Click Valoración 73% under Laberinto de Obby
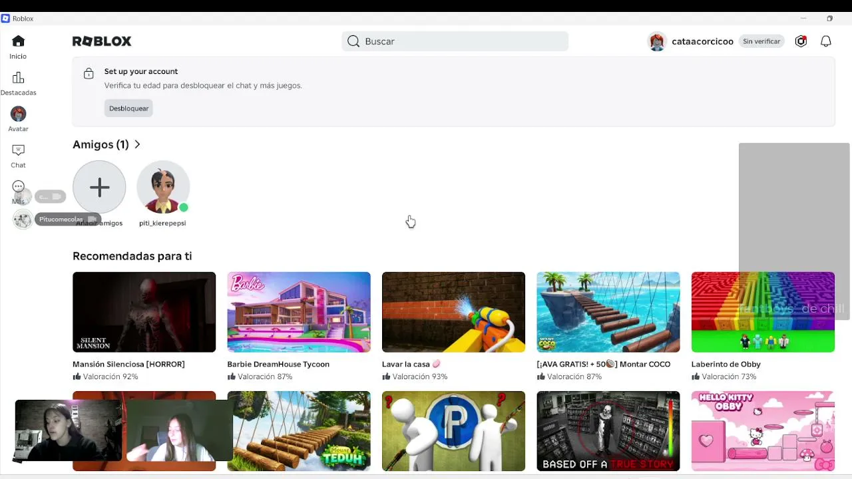 click(724, 377)
